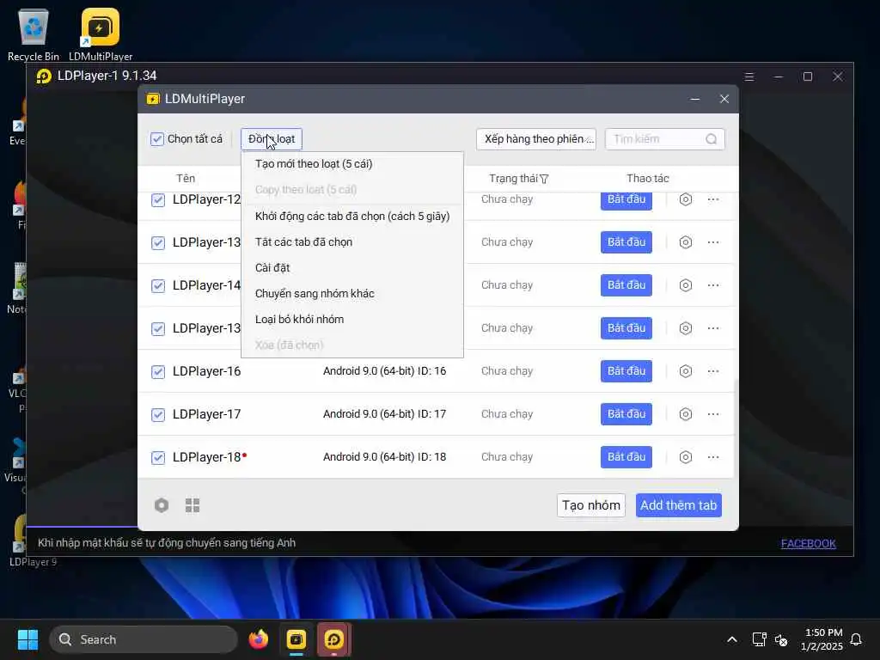Image resolution: width=880 pixels, height=660 pixels.
Task: Open more options for LDPlayer-16 row
Action: coord(713,371)
